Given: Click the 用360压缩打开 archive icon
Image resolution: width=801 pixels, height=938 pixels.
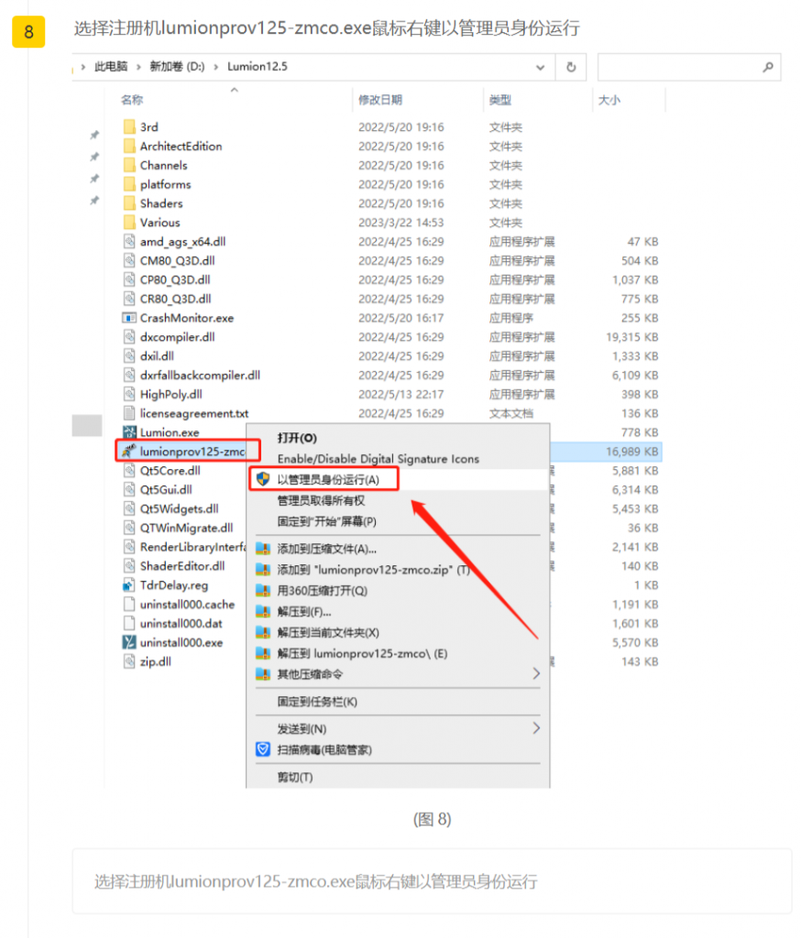Looking at the screenshot, I should tap(263, 591).
